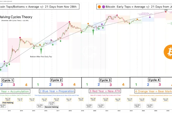Click the orange dot at the 2015 early top

click(x=40, y=45)
